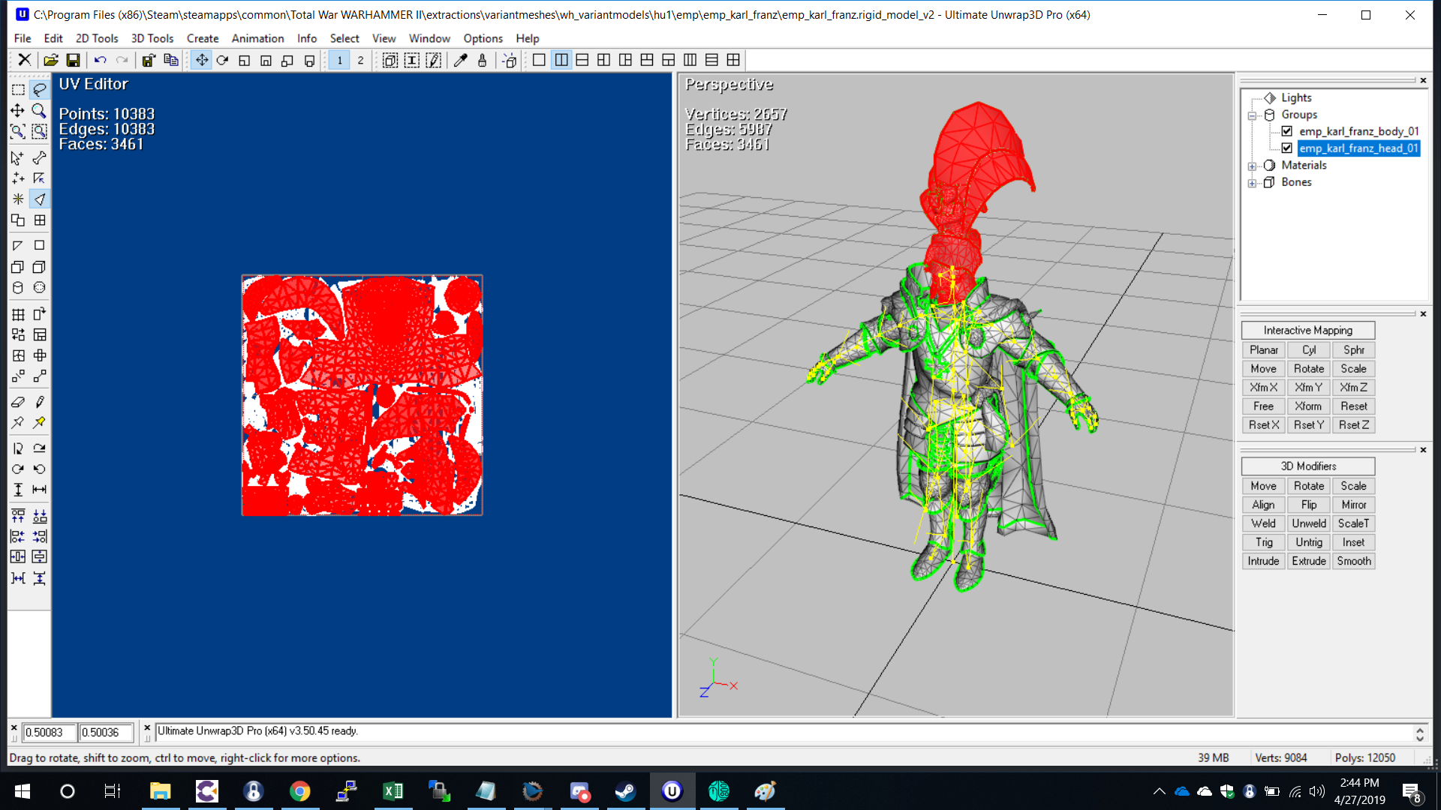The height and width of the screenshot is (810, 1441).
Task: Toggle UV set 2 button
Action: [360, 60]
